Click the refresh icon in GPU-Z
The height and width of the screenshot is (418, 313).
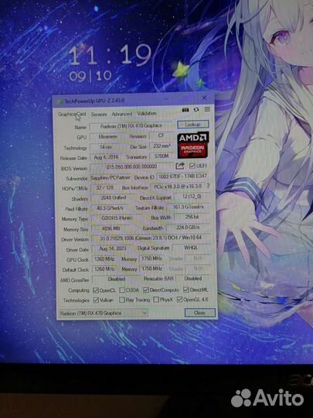point(196,109)
